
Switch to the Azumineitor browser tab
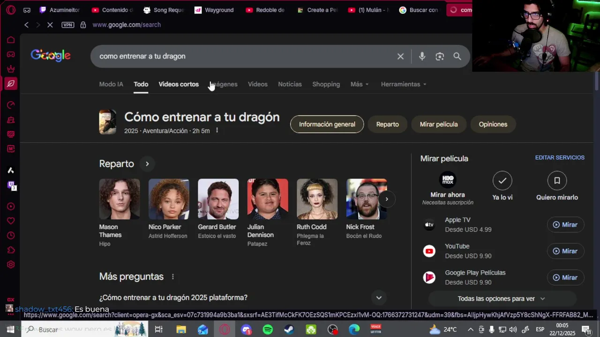[x=60, y=10]
